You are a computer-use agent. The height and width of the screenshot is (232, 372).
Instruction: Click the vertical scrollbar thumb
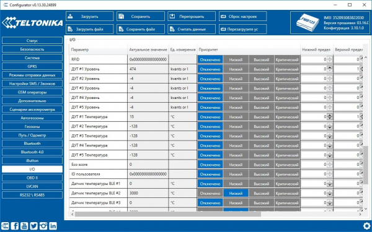(x=366, y=165)
